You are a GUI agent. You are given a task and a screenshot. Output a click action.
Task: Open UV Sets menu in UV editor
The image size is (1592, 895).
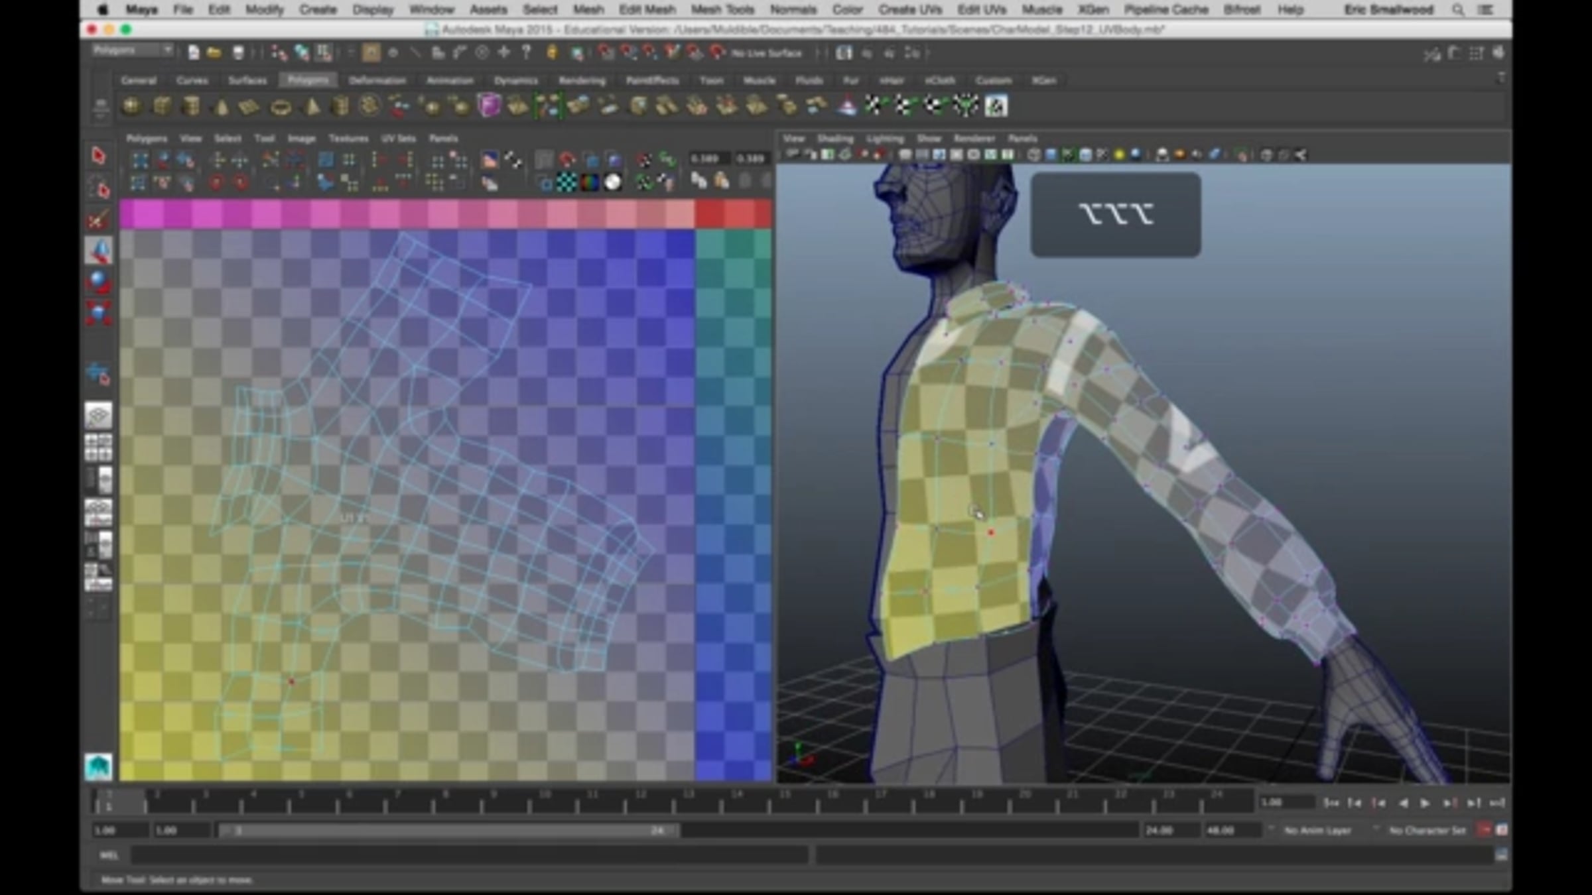(x=398, y=139)
